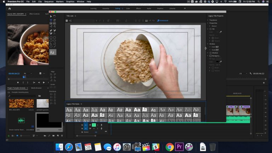Image resolution: width=272 pixels, height=153 pixels.
Task: Enable the Texture checkbox under Background
Action: point(213,71)
